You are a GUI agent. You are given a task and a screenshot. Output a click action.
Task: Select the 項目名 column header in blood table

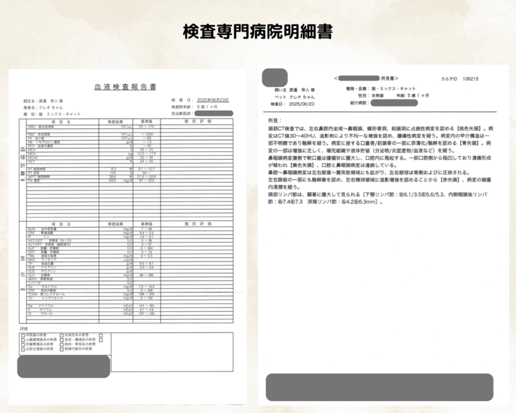click(62, 121)
